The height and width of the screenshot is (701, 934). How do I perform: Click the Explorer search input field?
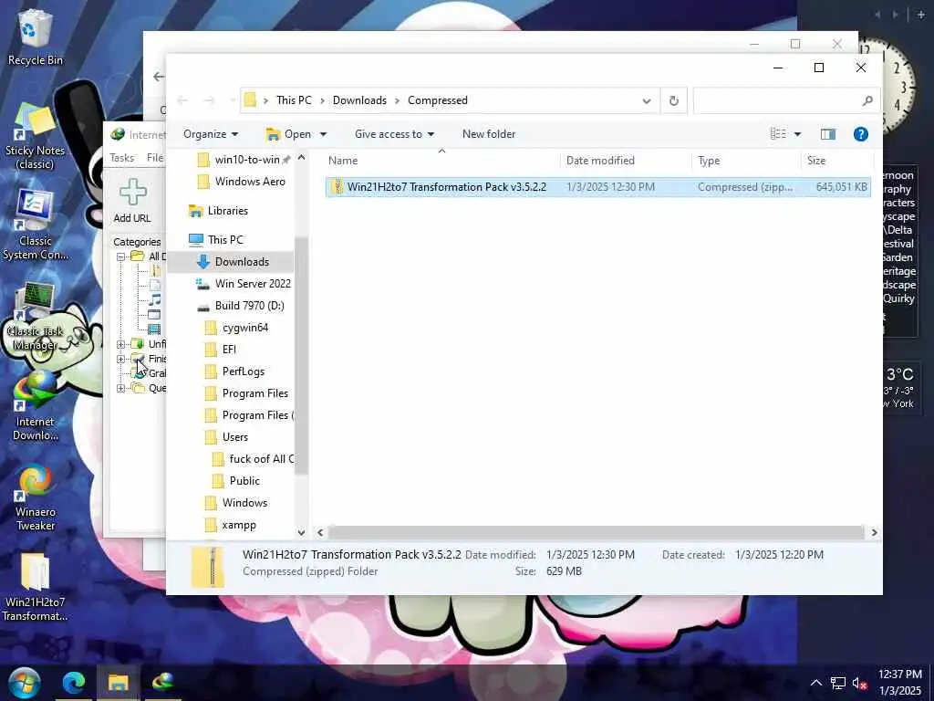[778, 100]
